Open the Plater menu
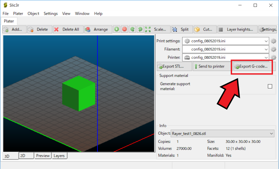 [18, 13]
